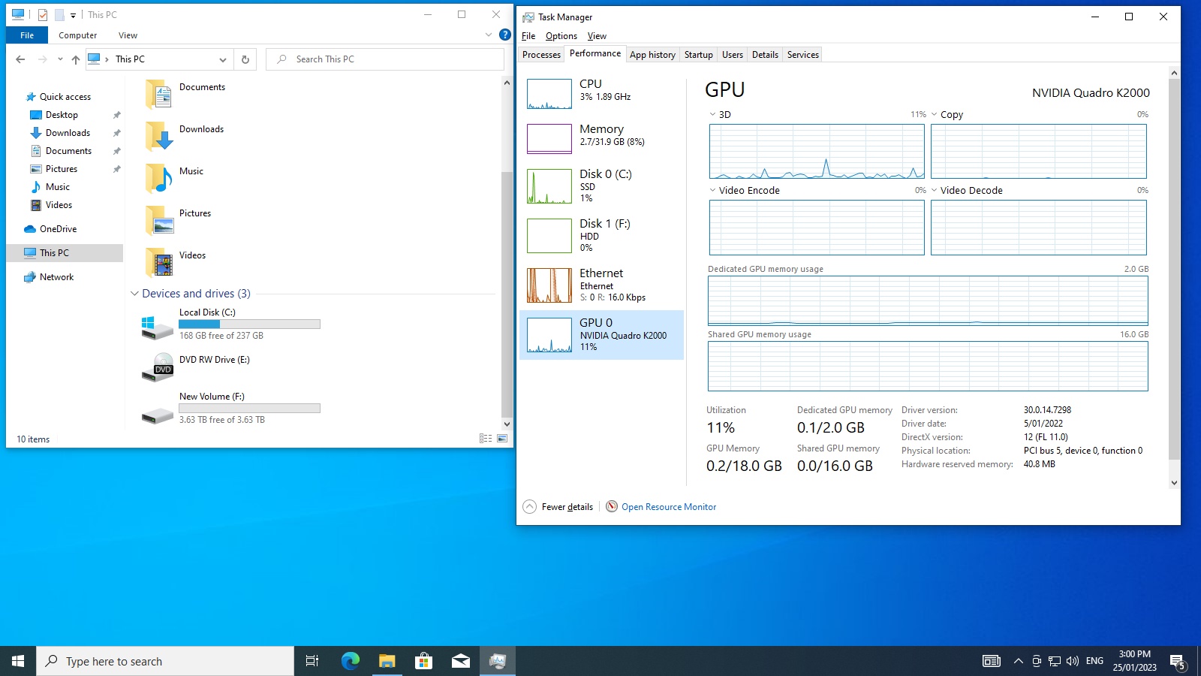
Task: Open the Computer ribbon tab in Explorer
Action: (x=78, y=35)
